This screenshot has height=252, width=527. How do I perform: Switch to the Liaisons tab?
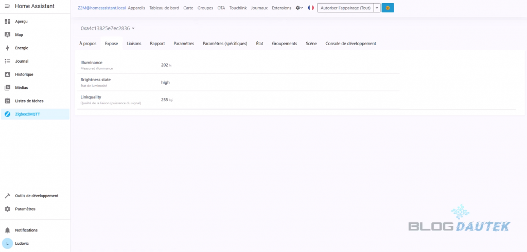(134, 44)
